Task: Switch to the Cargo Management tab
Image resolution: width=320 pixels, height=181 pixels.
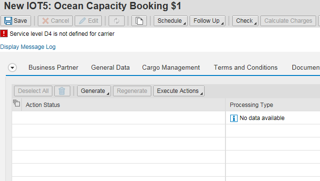Action: (x=171, y=68)
